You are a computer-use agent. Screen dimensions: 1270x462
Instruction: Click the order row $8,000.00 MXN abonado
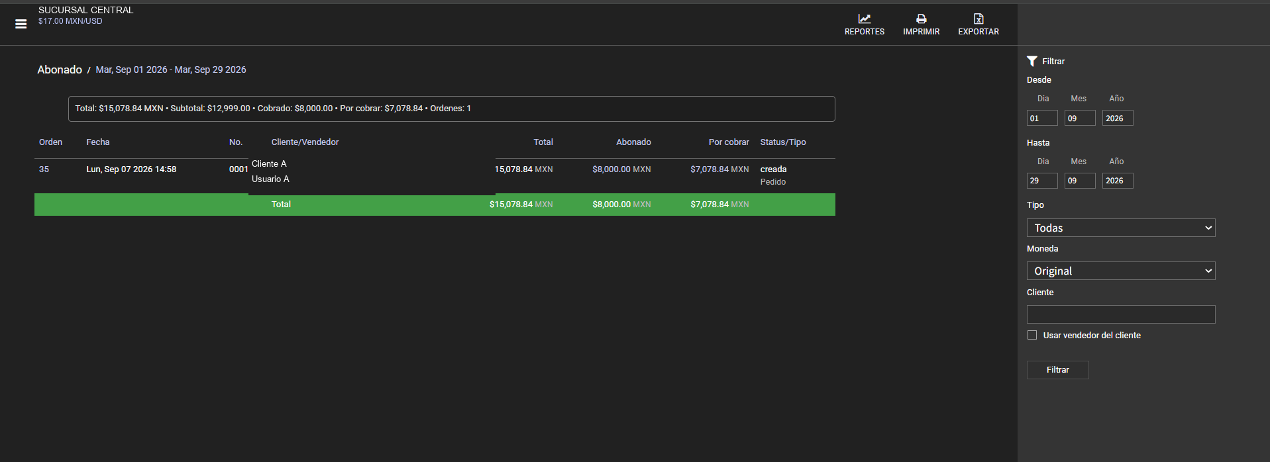point(621,169)
